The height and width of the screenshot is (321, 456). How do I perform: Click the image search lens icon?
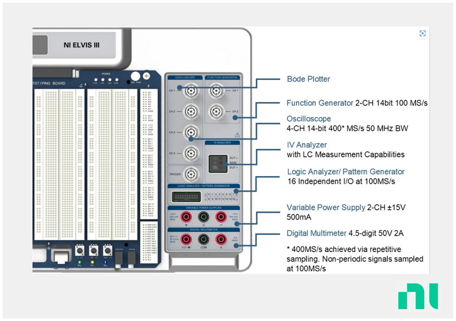click(422, 34)
